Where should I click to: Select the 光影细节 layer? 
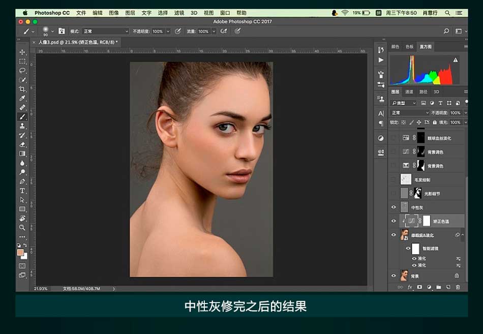click(432, 194)
